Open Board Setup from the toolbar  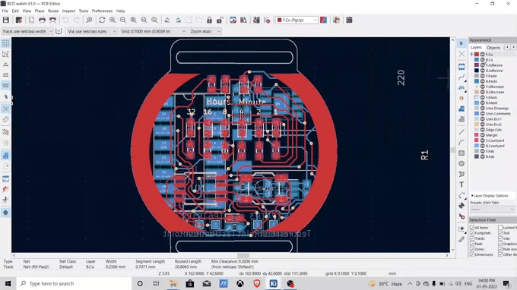tap(19, 20)
